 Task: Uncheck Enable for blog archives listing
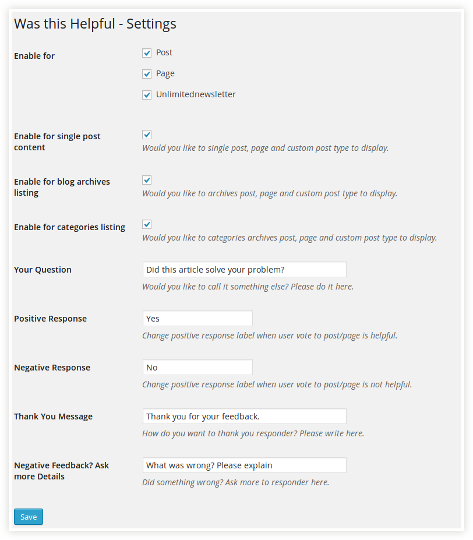(147, 180)
